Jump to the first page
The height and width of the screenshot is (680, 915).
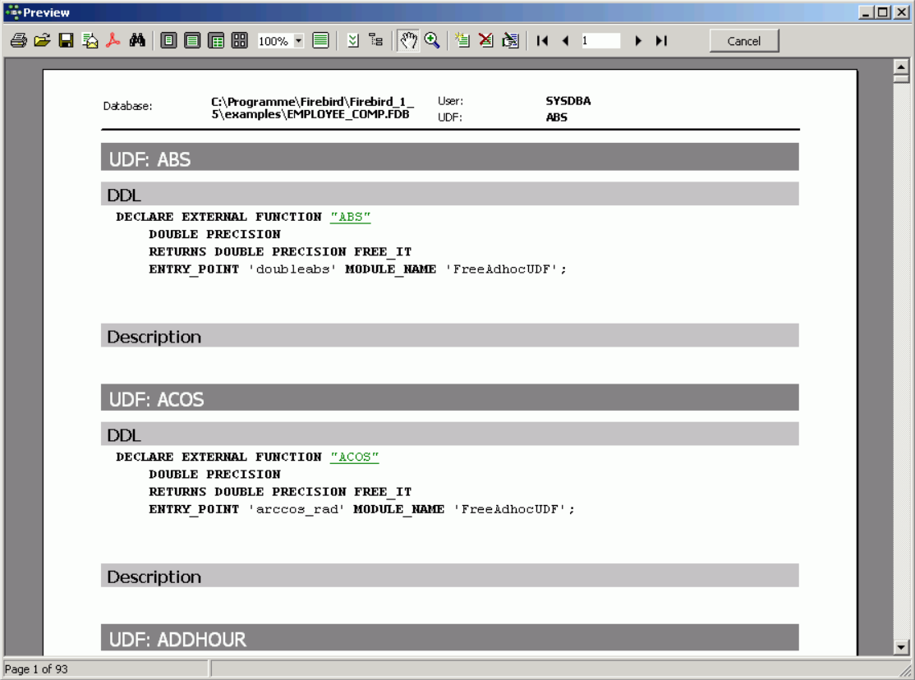point(542,41)
